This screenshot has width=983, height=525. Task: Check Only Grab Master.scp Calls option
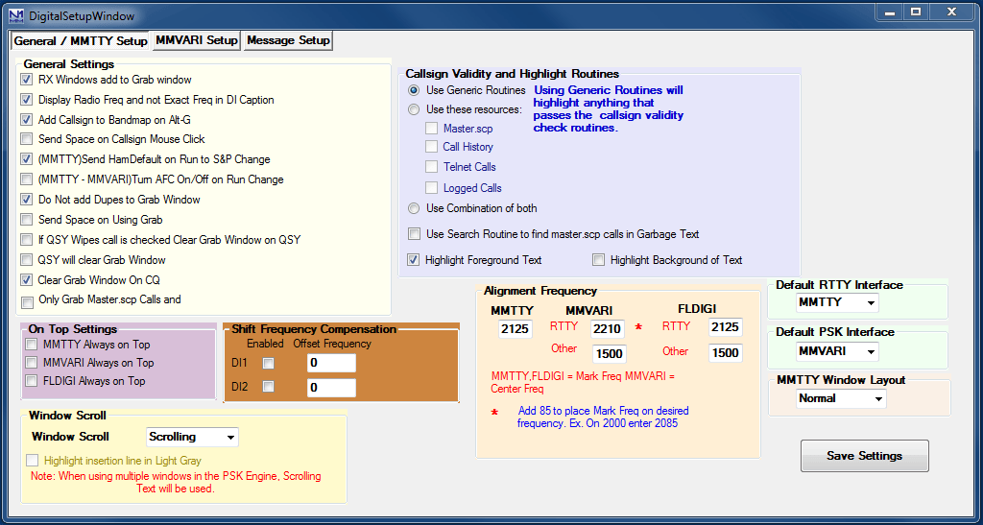coord(27,302)
